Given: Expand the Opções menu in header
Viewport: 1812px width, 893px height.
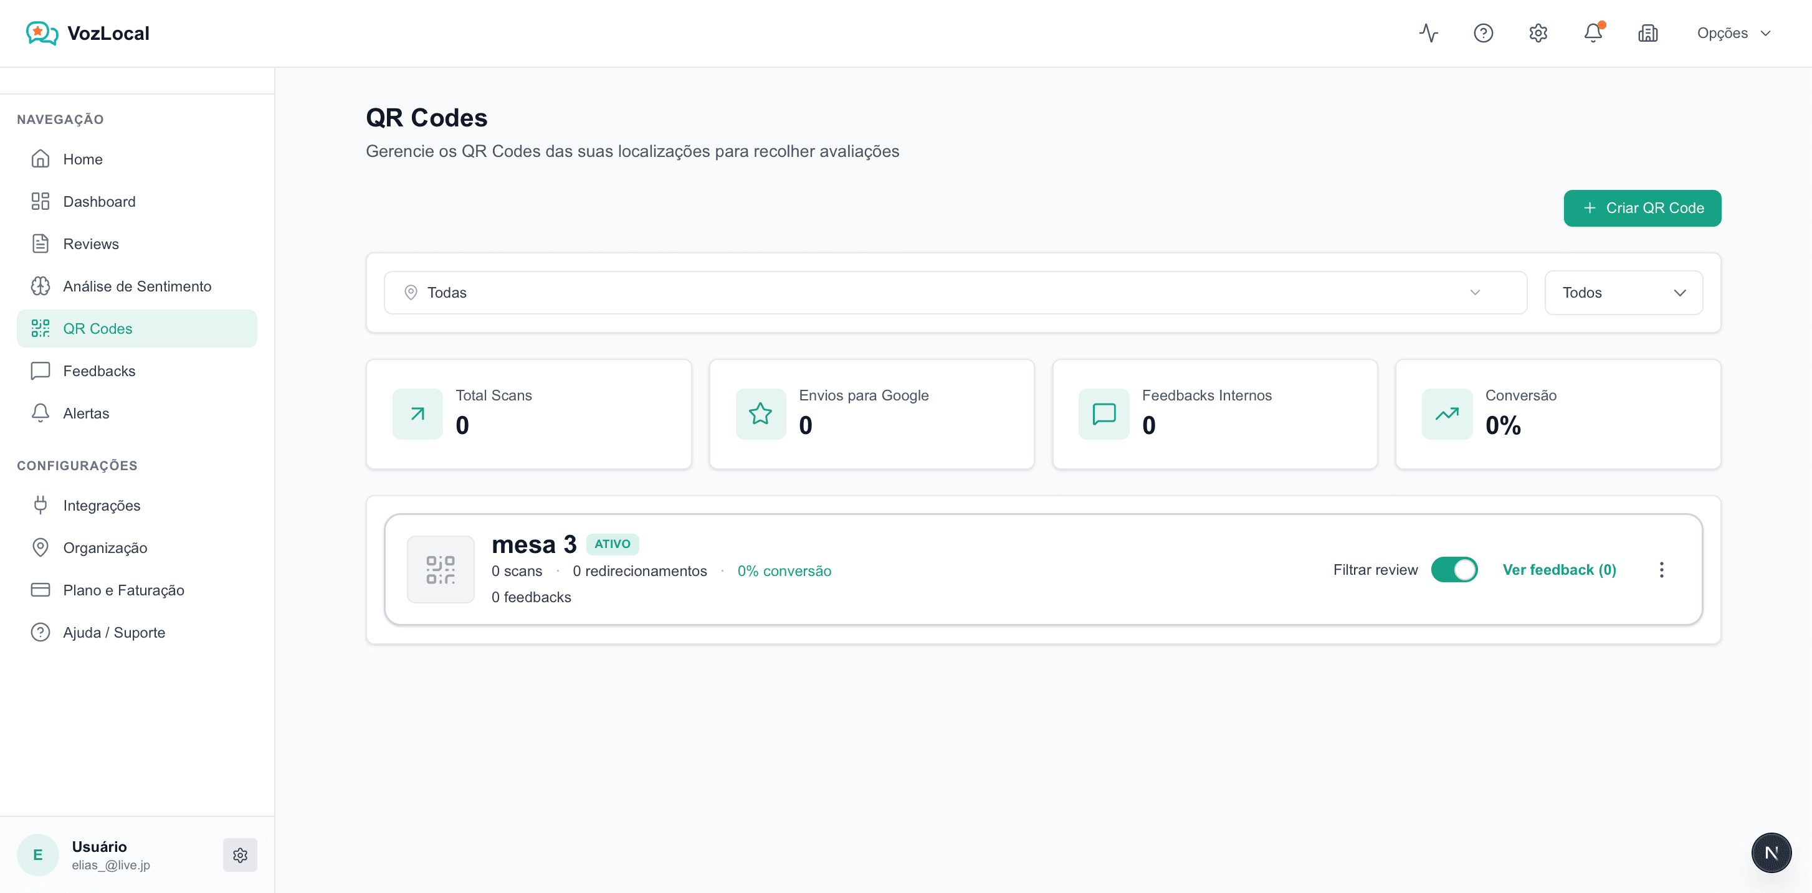Looking at the screenshot, I should [x=1733, y=33].
